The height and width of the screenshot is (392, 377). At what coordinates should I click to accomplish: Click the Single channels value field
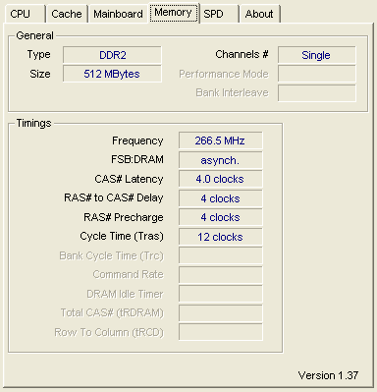tap(317, 55)
